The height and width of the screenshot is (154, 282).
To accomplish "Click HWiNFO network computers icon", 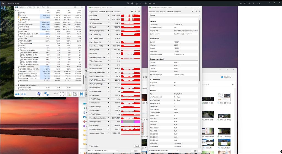I will point(46,94).
